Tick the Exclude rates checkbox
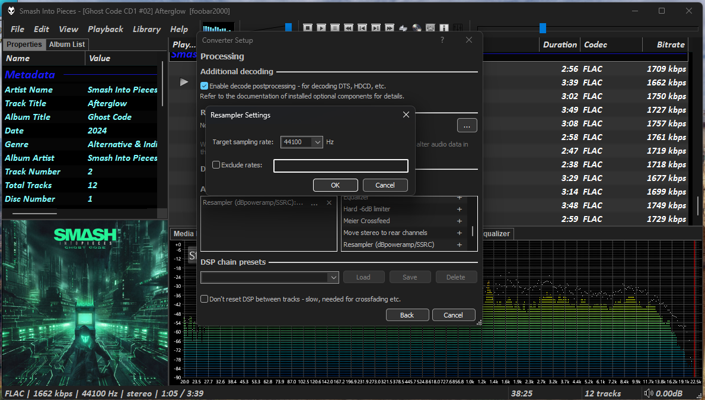The width and height of the screenshot is (705, 400). coord(216,165)
